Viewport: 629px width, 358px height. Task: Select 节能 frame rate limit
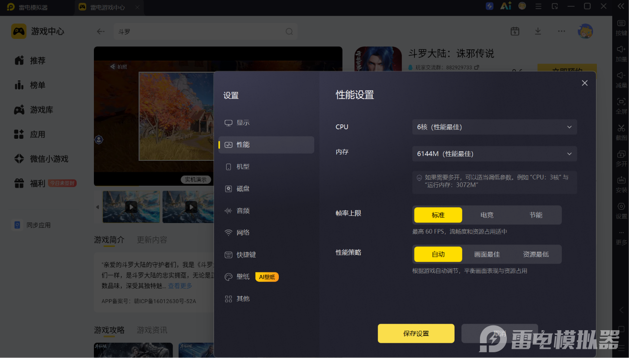[x=536, y=215]
